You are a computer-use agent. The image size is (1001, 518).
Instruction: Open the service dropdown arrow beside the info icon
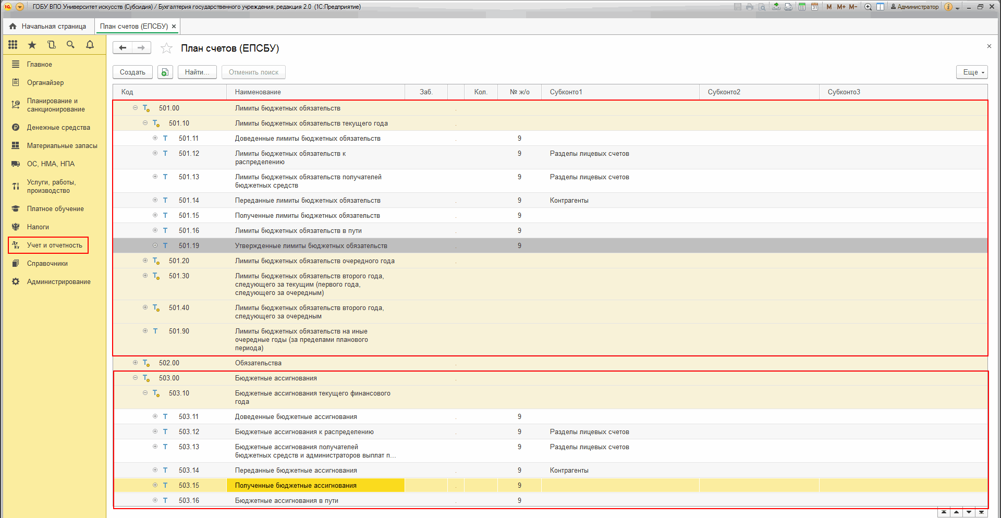[958, 7]
